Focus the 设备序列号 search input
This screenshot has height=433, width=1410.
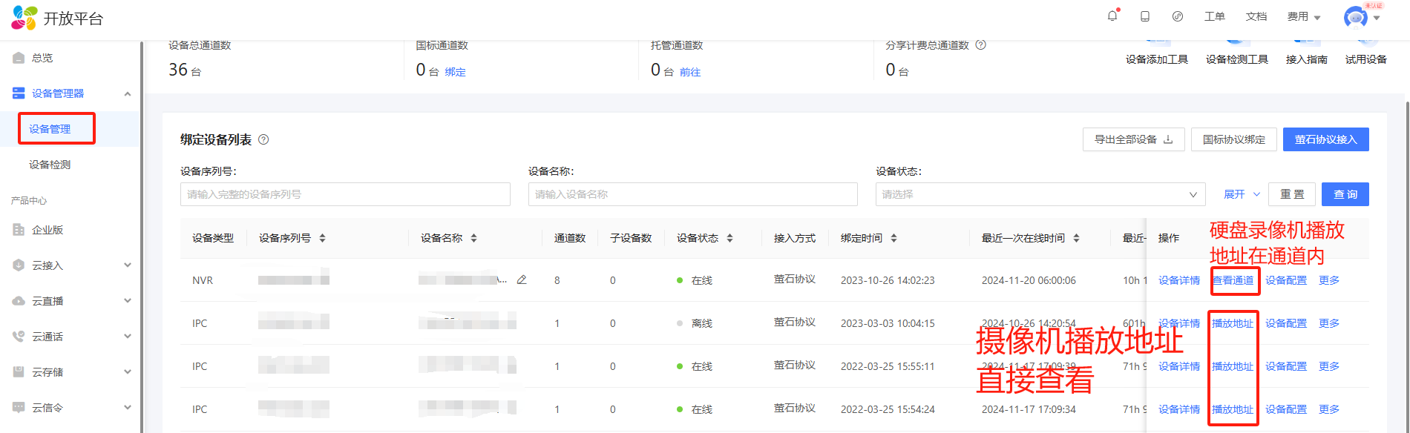point(345,194)
